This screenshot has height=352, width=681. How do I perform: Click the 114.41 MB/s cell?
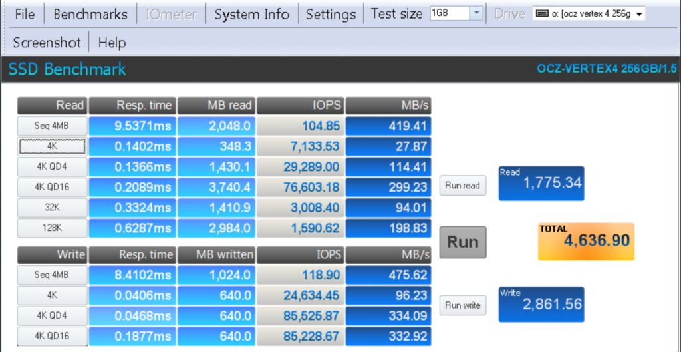[388, 167]
